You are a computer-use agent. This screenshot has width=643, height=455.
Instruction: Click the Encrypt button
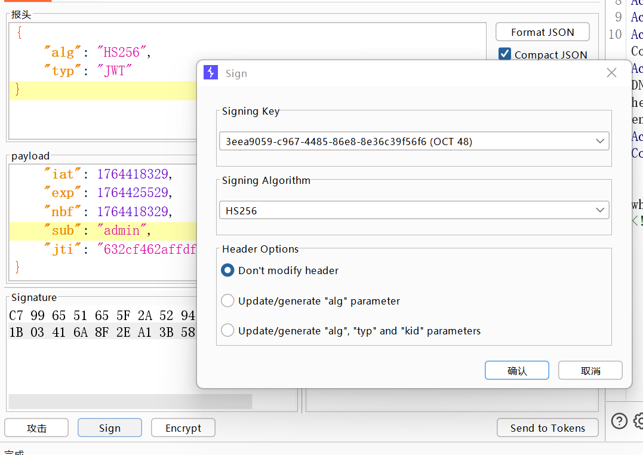click(x=183, y=428)
